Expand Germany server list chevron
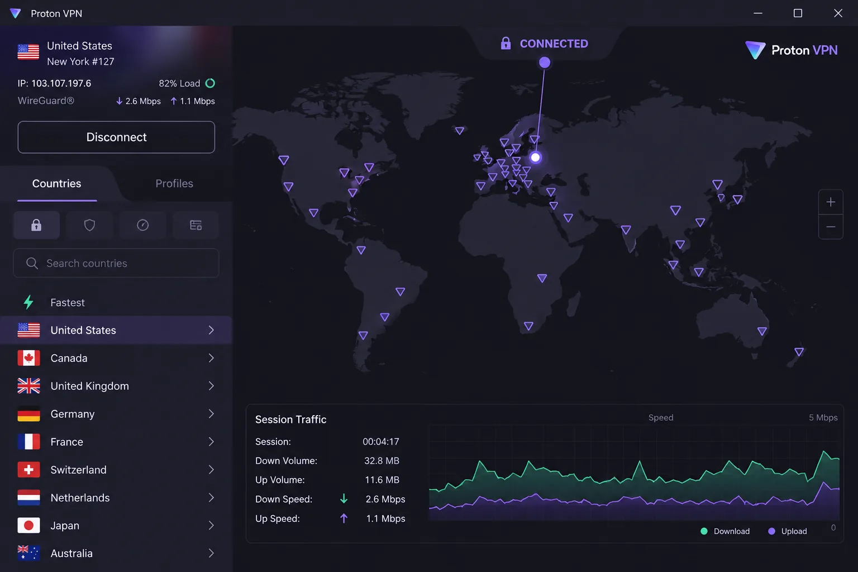This screenshot has width=858, height=572. tap(211, 414)
